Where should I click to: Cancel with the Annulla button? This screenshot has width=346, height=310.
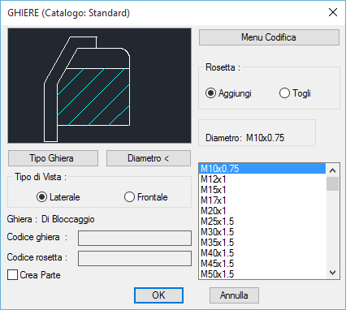[x=234, y=295]
